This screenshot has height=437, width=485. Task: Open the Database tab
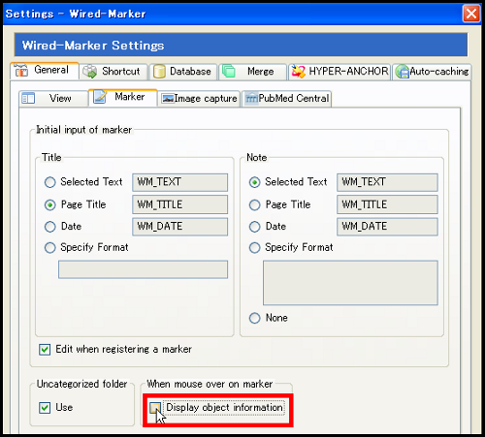point(183,72)
